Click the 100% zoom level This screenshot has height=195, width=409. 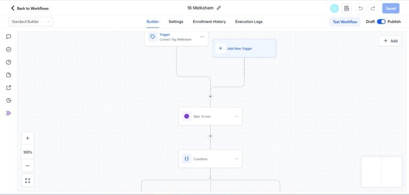pyautogui.click(x=28, y=152)
